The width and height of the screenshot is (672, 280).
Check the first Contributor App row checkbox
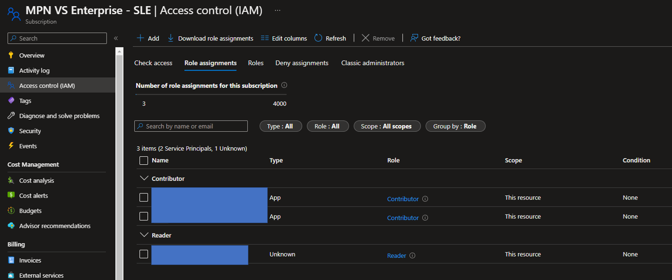[x=144, y=198]
